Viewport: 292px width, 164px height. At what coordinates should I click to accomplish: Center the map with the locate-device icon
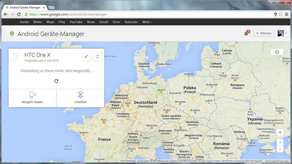coord(280,132)
